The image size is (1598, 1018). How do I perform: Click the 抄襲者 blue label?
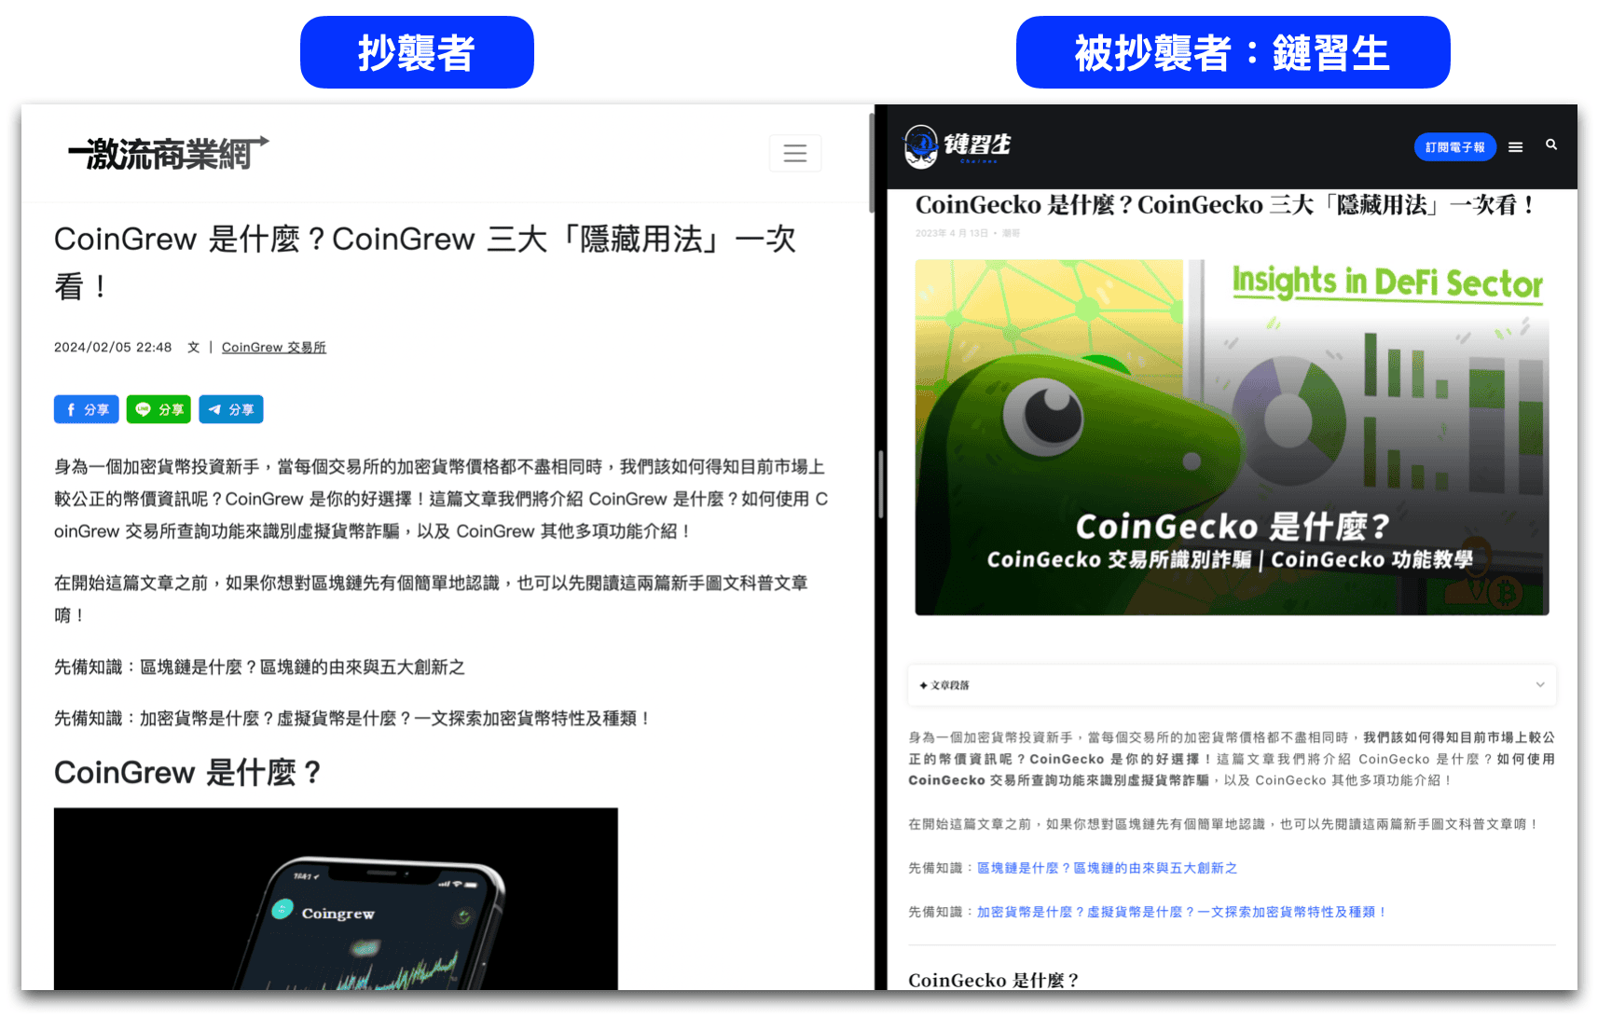[x=417, y=52]
